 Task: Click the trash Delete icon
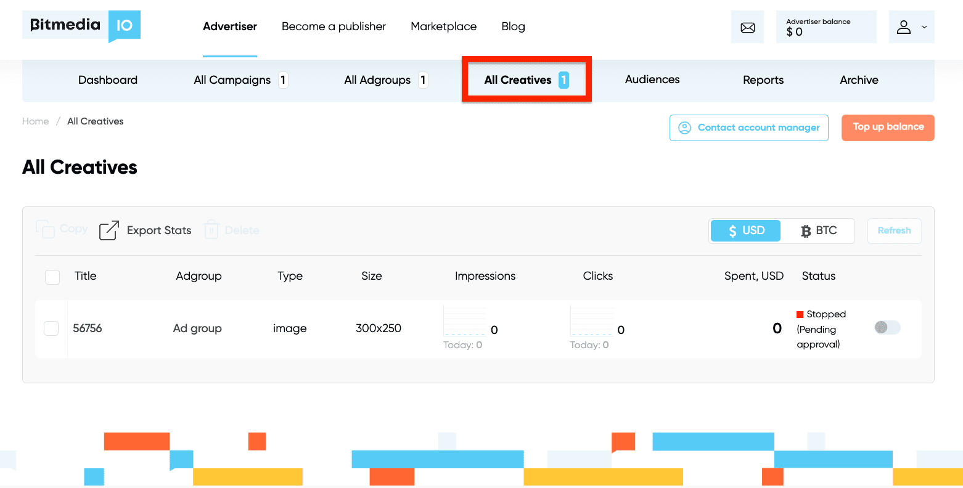point(211,230)
